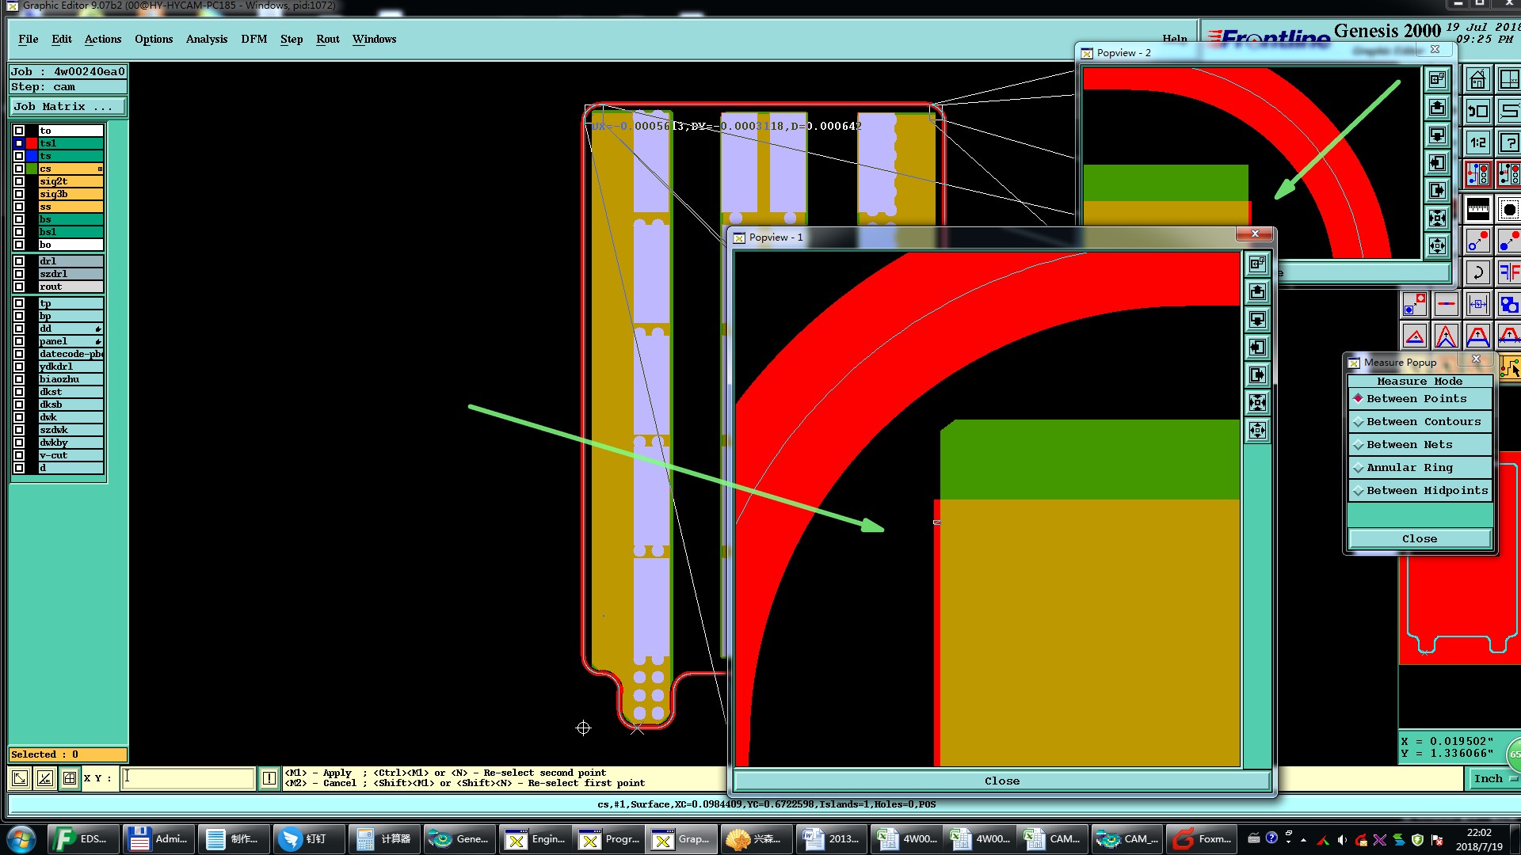Viewport: 1521px width, 855px height.
Task: Click the mirror F flip icon
Action: [1509, 273]
